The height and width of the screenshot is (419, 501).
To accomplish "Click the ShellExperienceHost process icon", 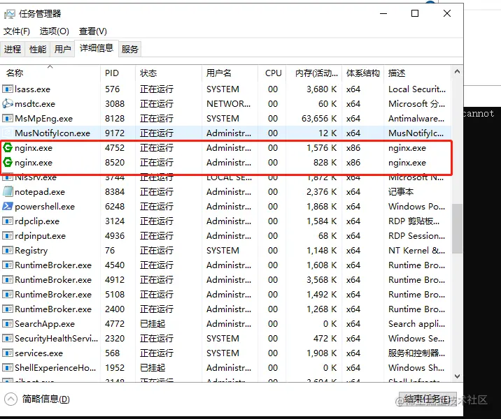I will pos(8,367).
